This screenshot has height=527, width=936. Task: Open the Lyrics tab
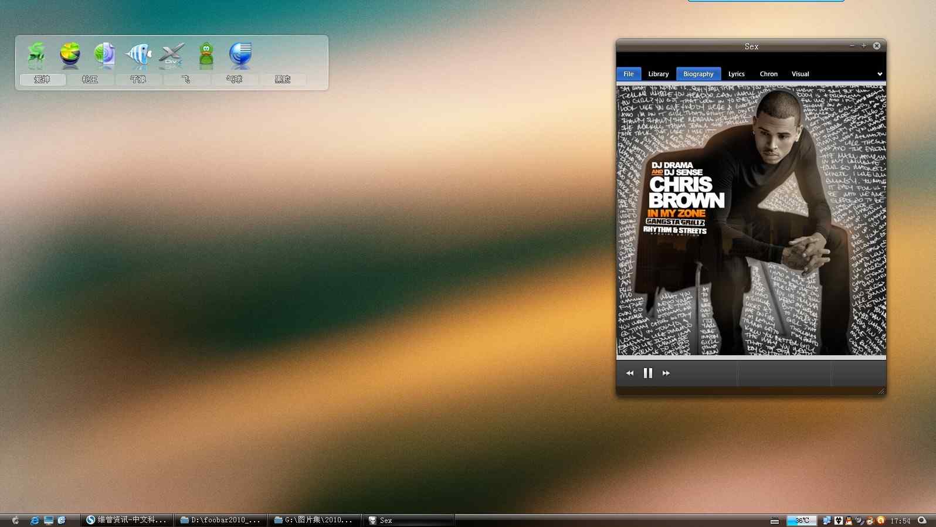(737, 74)
